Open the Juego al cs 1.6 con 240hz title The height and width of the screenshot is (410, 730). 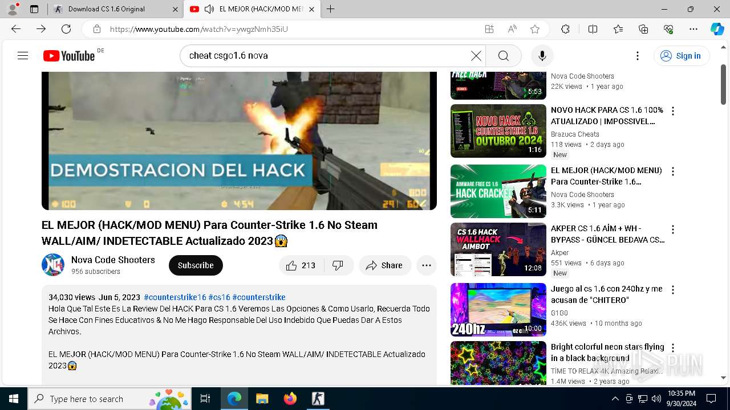607,294
